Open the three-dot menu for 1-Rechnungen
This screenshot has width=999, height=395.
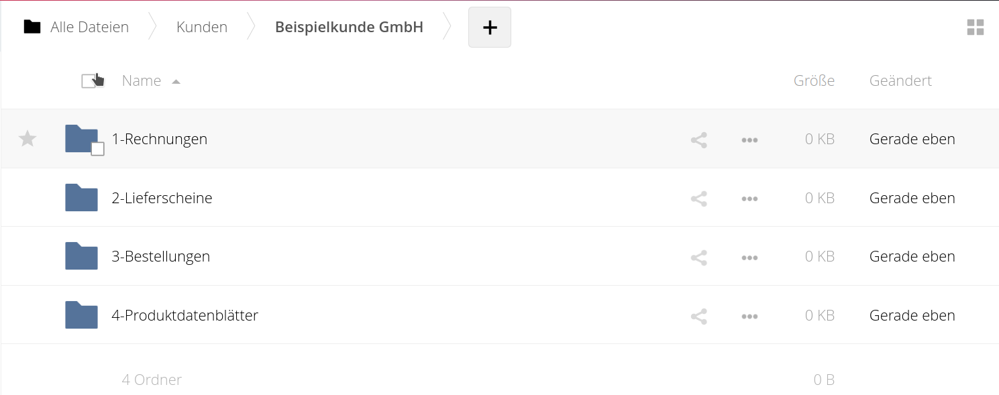coord(749,140)
